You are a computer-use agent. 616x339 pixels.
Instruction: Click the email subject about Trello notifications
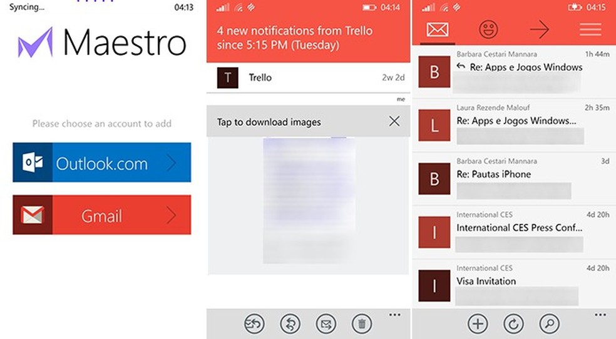(295, 38)
